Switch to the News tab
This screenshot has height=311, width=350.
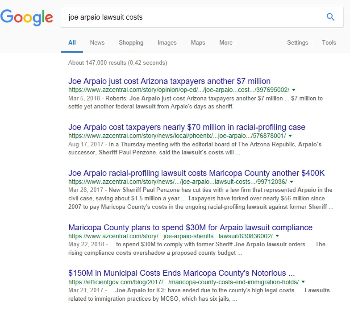point(97,43)
